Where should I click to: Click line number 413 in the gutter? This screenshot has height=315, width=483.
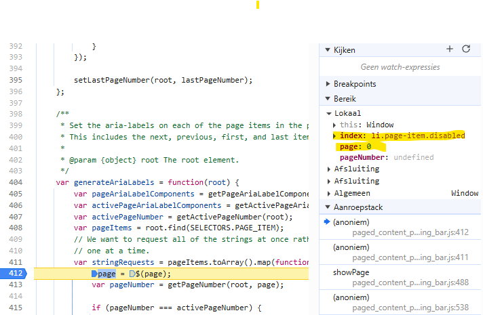tap(16, 285)
